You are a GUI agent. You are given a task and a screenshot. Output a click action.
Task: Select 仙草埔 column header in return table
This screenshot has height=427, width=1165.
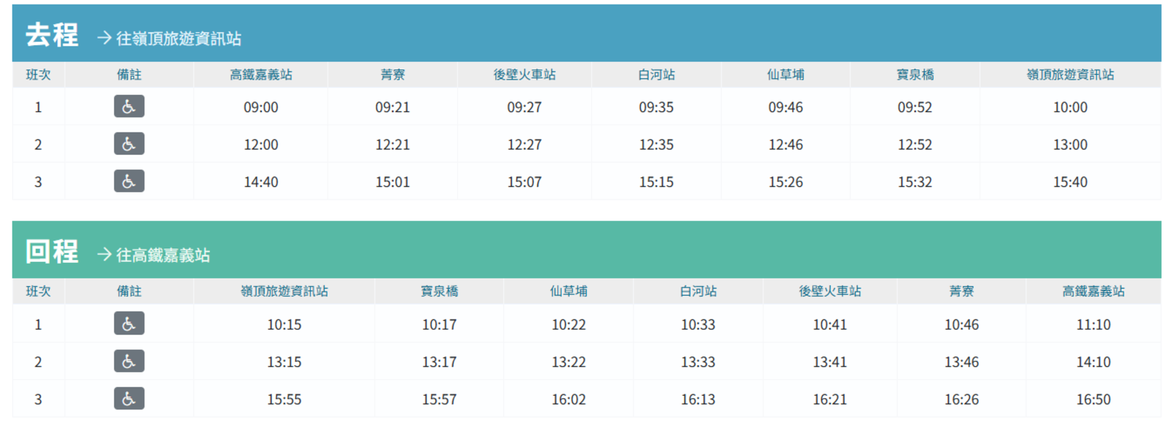tap(568, 291)
